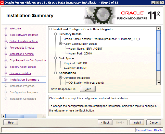Cancel the installation wizard
Viewport: 165px width, 134px height.
click(x=154, y=122)
